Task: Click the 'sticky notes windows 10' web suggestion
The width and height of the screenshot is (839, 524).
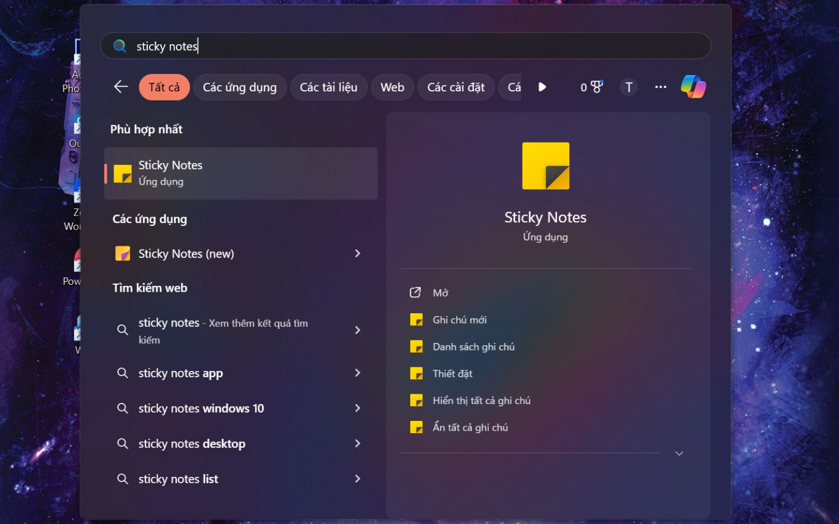Action: click(x=201, y=408)
